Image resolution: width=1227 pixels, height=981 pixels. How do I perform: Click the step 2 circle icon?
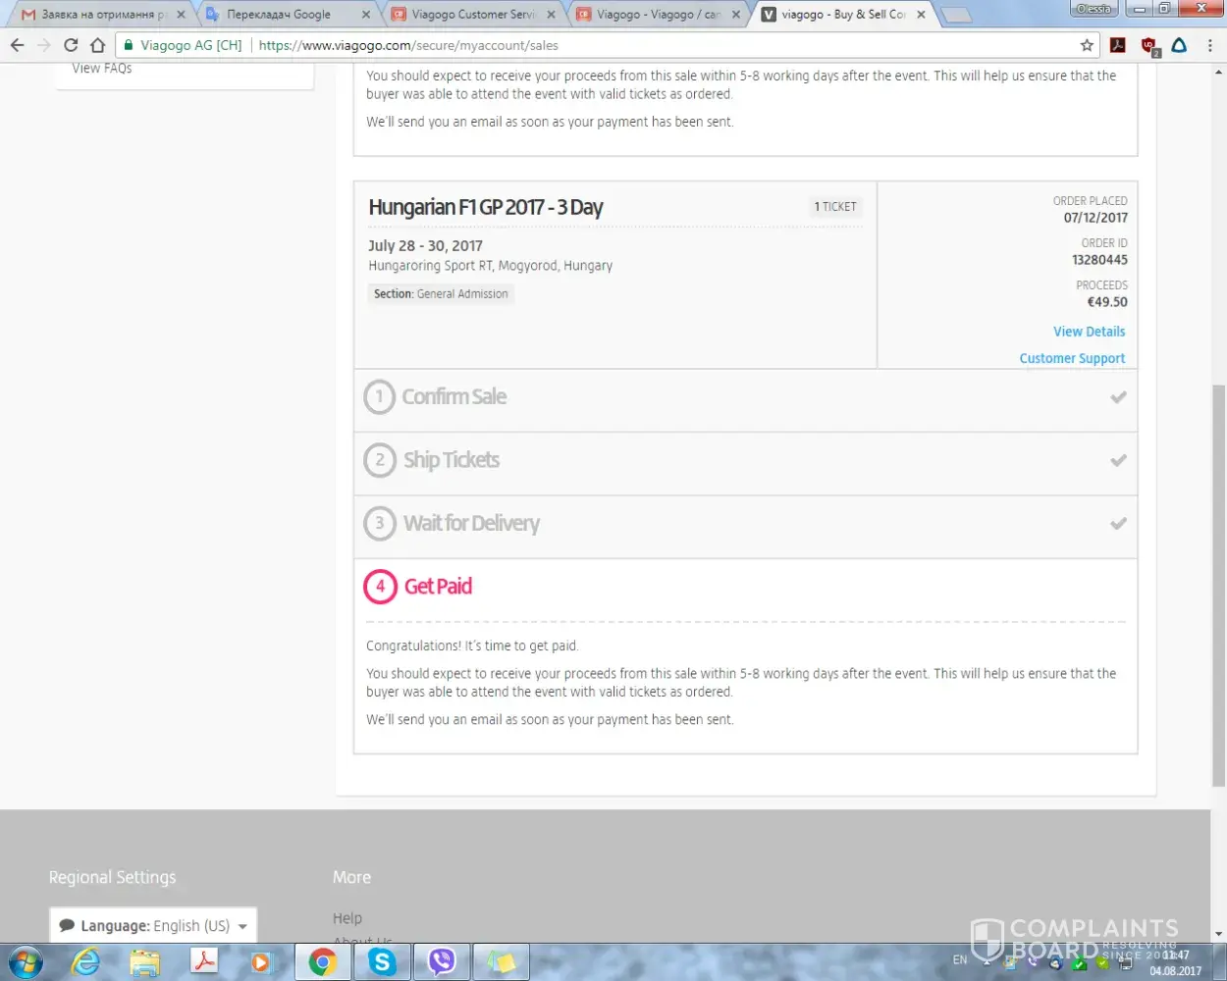tap(380, 460)
